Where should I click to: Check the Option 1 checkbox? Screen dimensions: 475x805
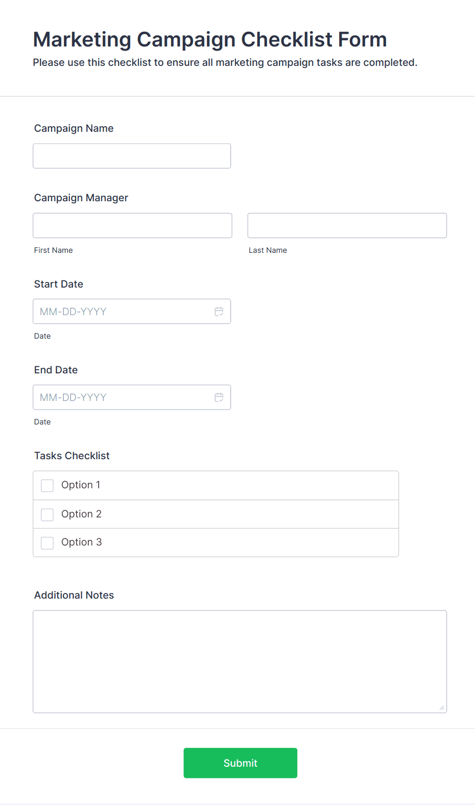click(x=47, y=485)
